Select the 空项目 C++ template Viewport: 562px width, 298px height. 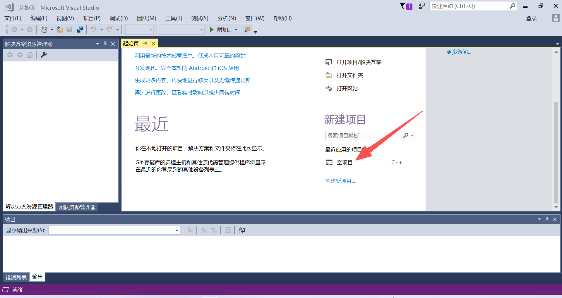345,162
